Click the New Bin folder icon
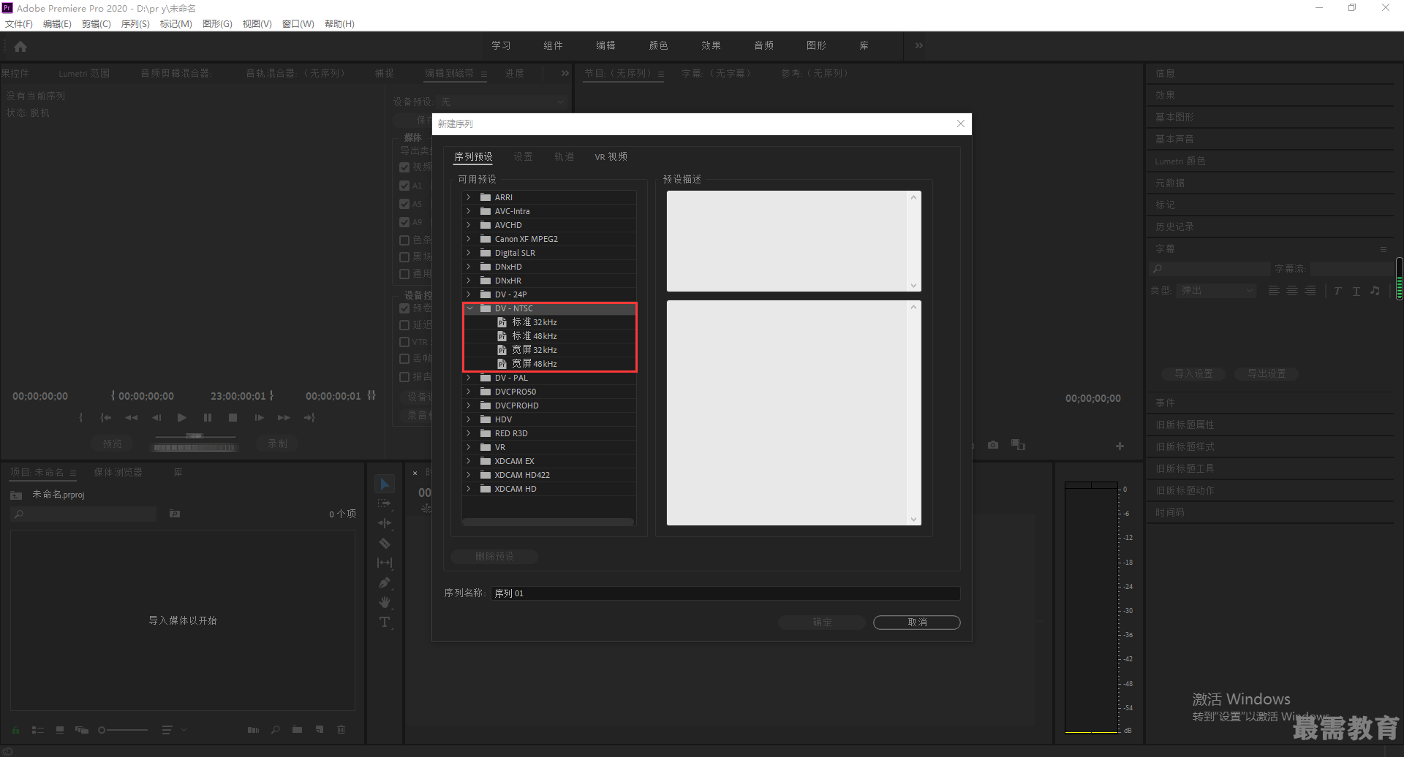 point(298,729)
